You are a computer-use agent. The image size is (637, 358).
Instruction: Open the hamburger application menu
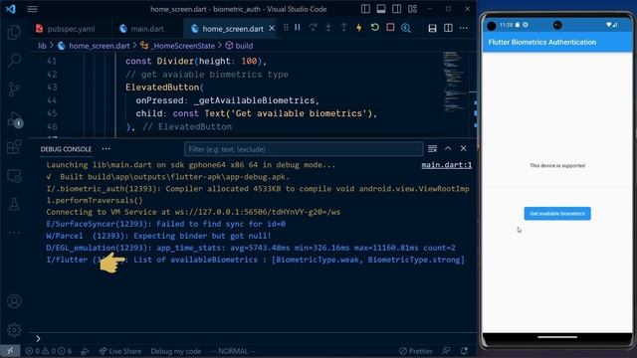[32, 9]
